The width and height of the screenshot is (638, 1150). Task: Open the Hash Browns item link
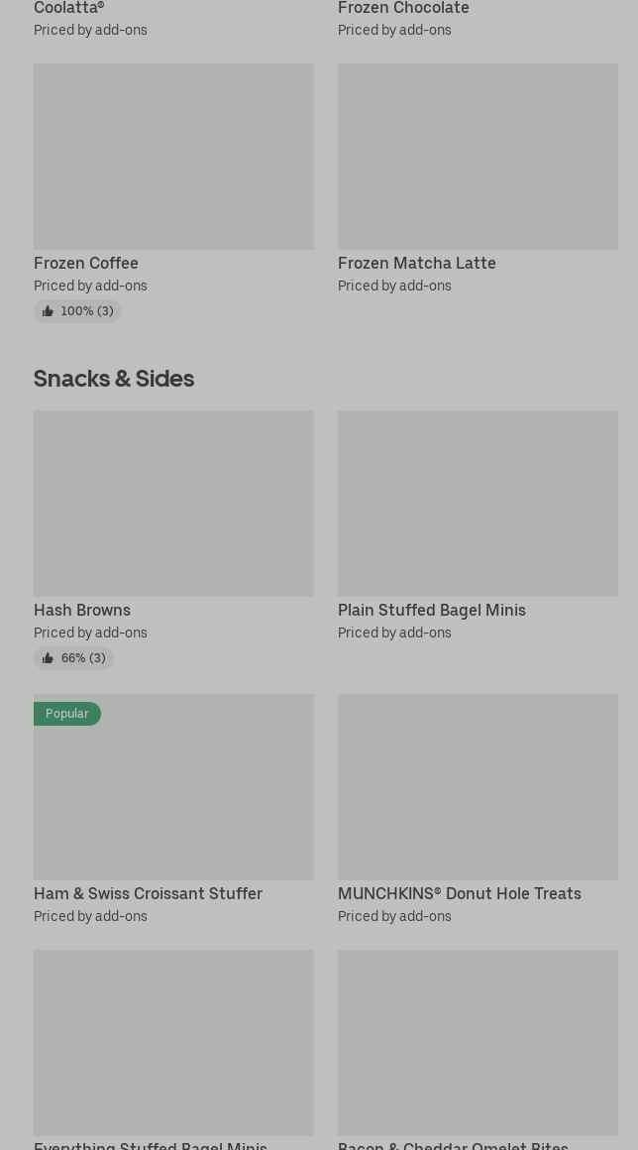point(82,611)
